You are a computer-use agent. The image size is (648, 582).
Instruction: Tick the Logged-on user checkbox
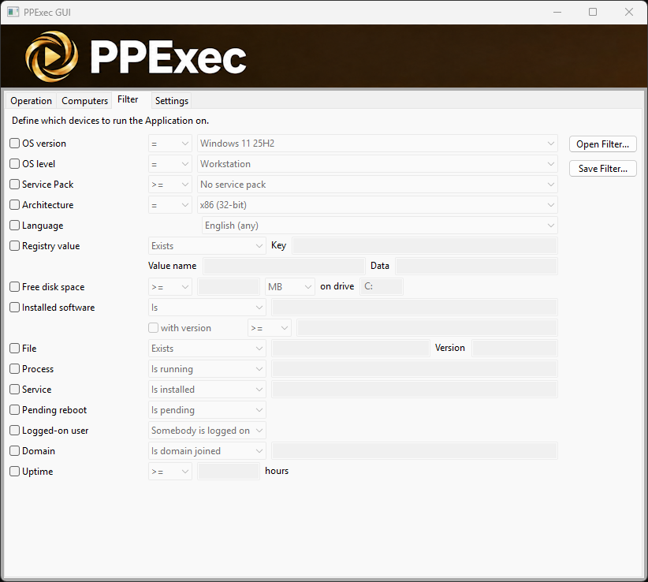[x=14, y=431]
